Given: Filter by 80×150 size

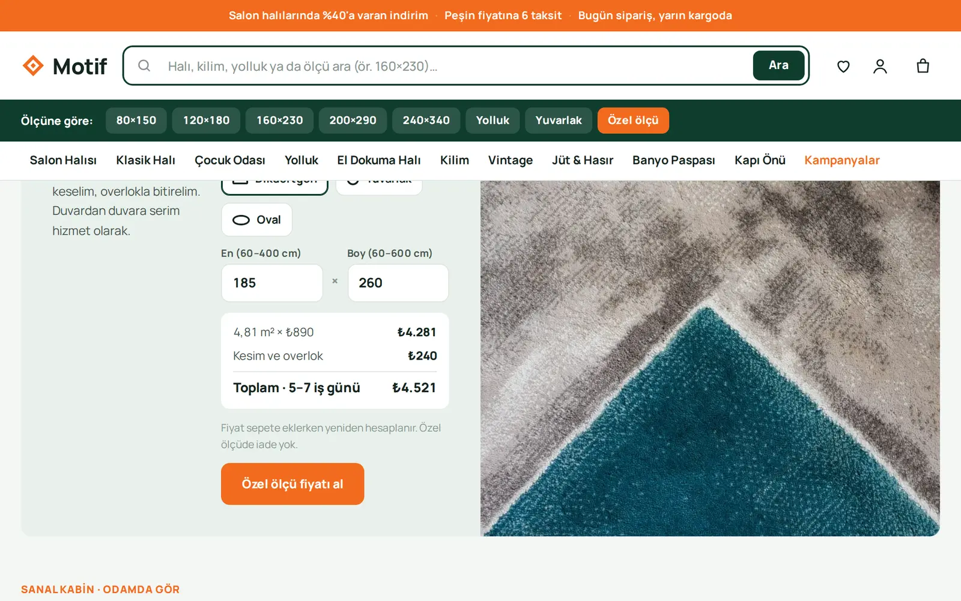Looking at the screenshot, I should point(136,121).
